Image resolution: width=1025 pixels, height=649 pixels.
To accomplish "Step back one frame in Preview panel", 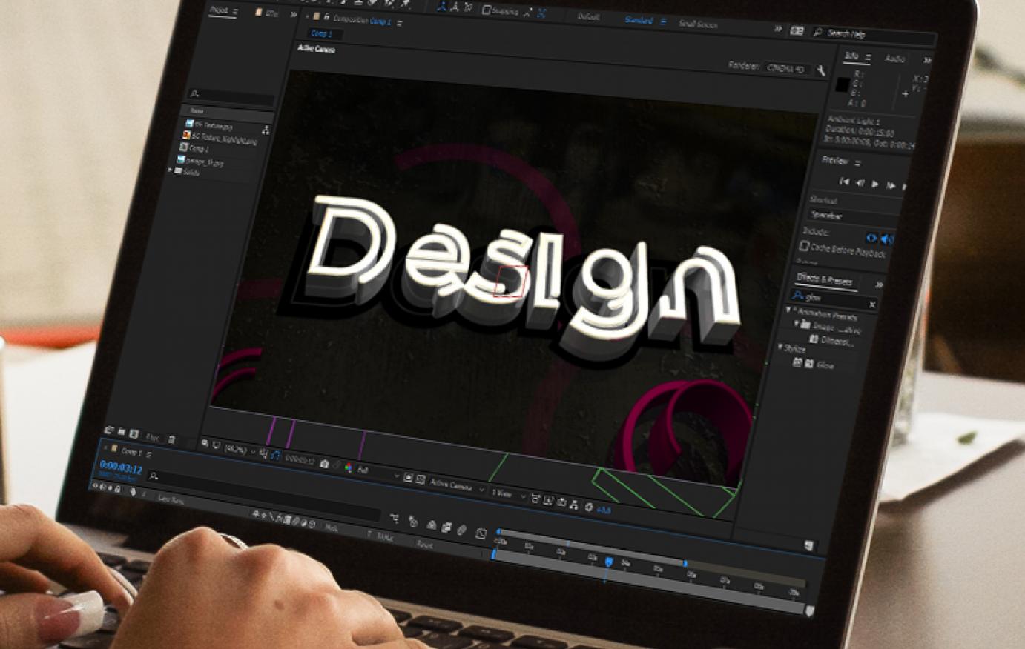I will coord(860,182).
